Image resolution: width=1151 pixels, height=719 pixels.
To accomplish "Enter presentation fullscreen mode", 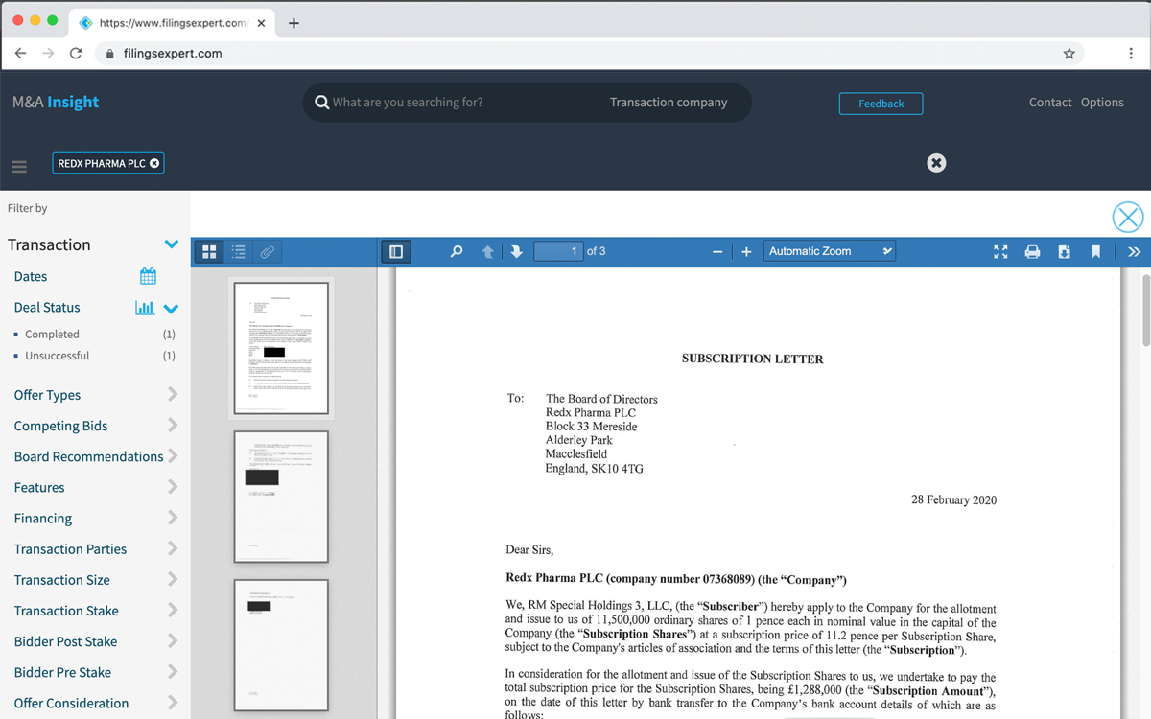I will [1001, 252].
